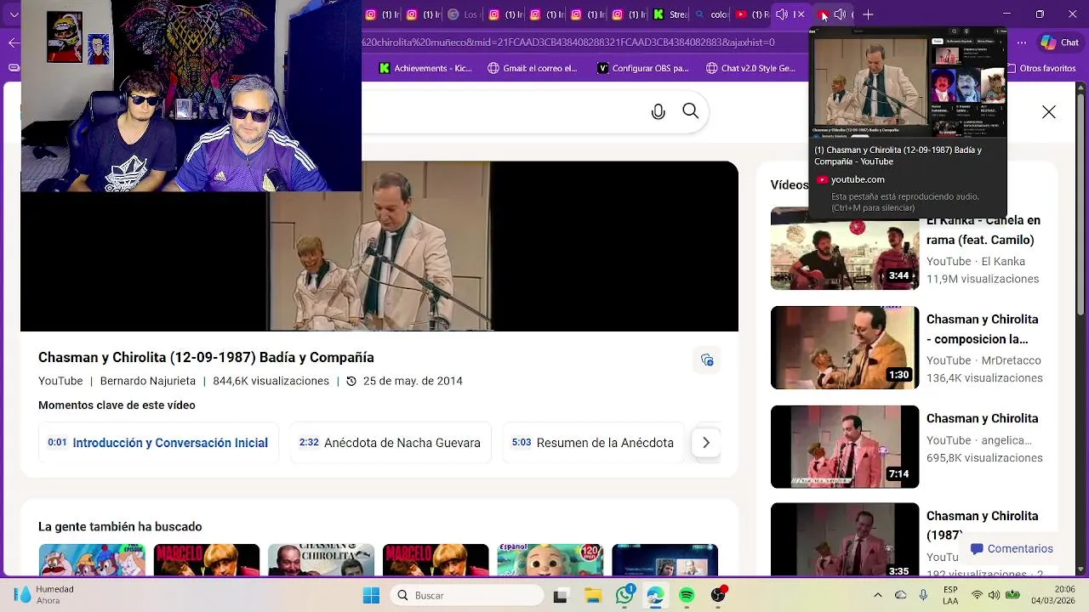1089x612 pixels.
Task: Go back with the browser back arrow
Action: click(x=14, y=42)
